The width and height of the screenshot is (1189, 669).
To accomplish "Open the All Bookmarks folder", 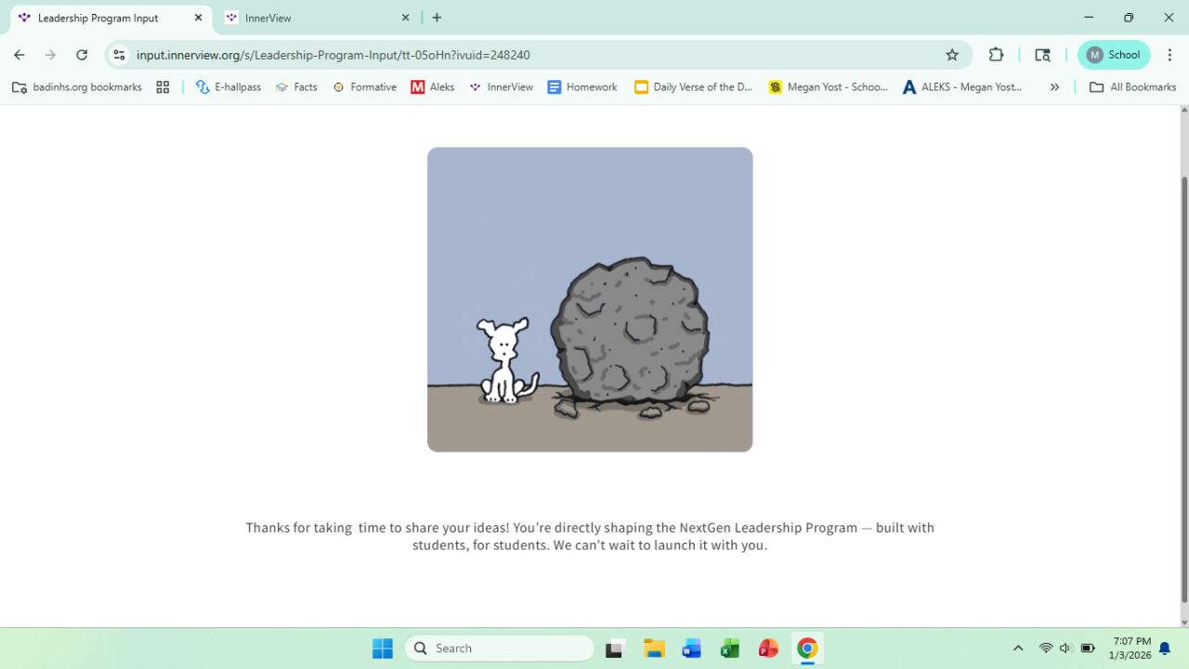I will pyautogui.click(x=1133, y=87).
